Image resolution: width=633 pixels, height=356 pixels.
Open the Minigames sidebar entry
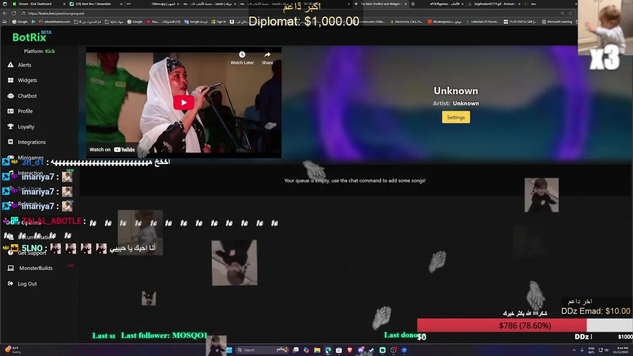coord(31,158)
